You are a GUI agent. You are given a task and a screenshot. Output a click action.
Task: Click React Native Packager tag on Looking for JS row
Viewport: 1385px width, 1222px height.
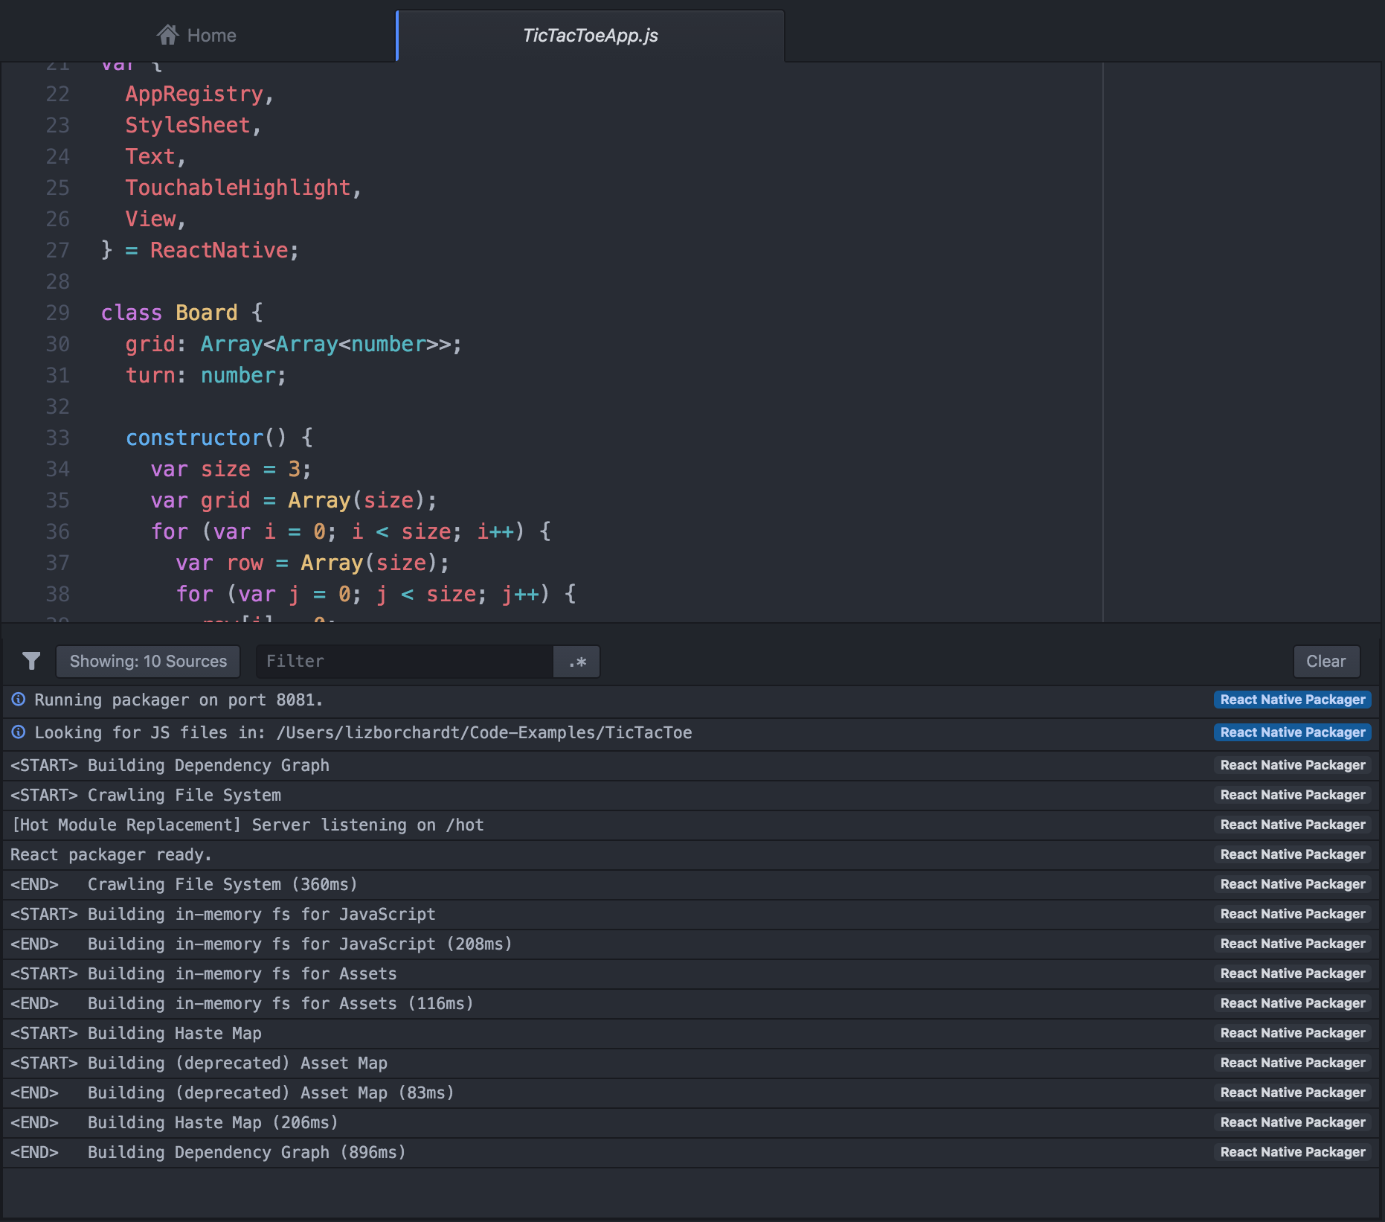pos(1293,732)
